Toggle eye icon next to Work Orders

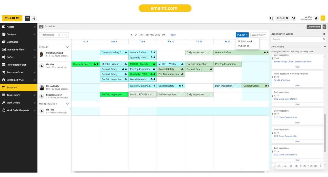[35, 103]
